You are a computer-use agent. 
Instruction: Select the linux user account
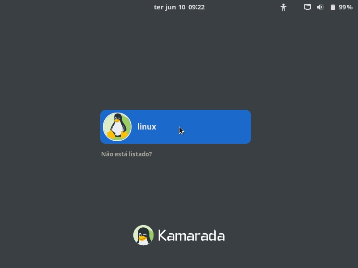pos(175,127)
